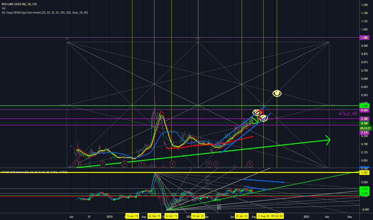Click the purple 0.330 price label
This screenshot has height=220, width=373.
pos(364,132)
